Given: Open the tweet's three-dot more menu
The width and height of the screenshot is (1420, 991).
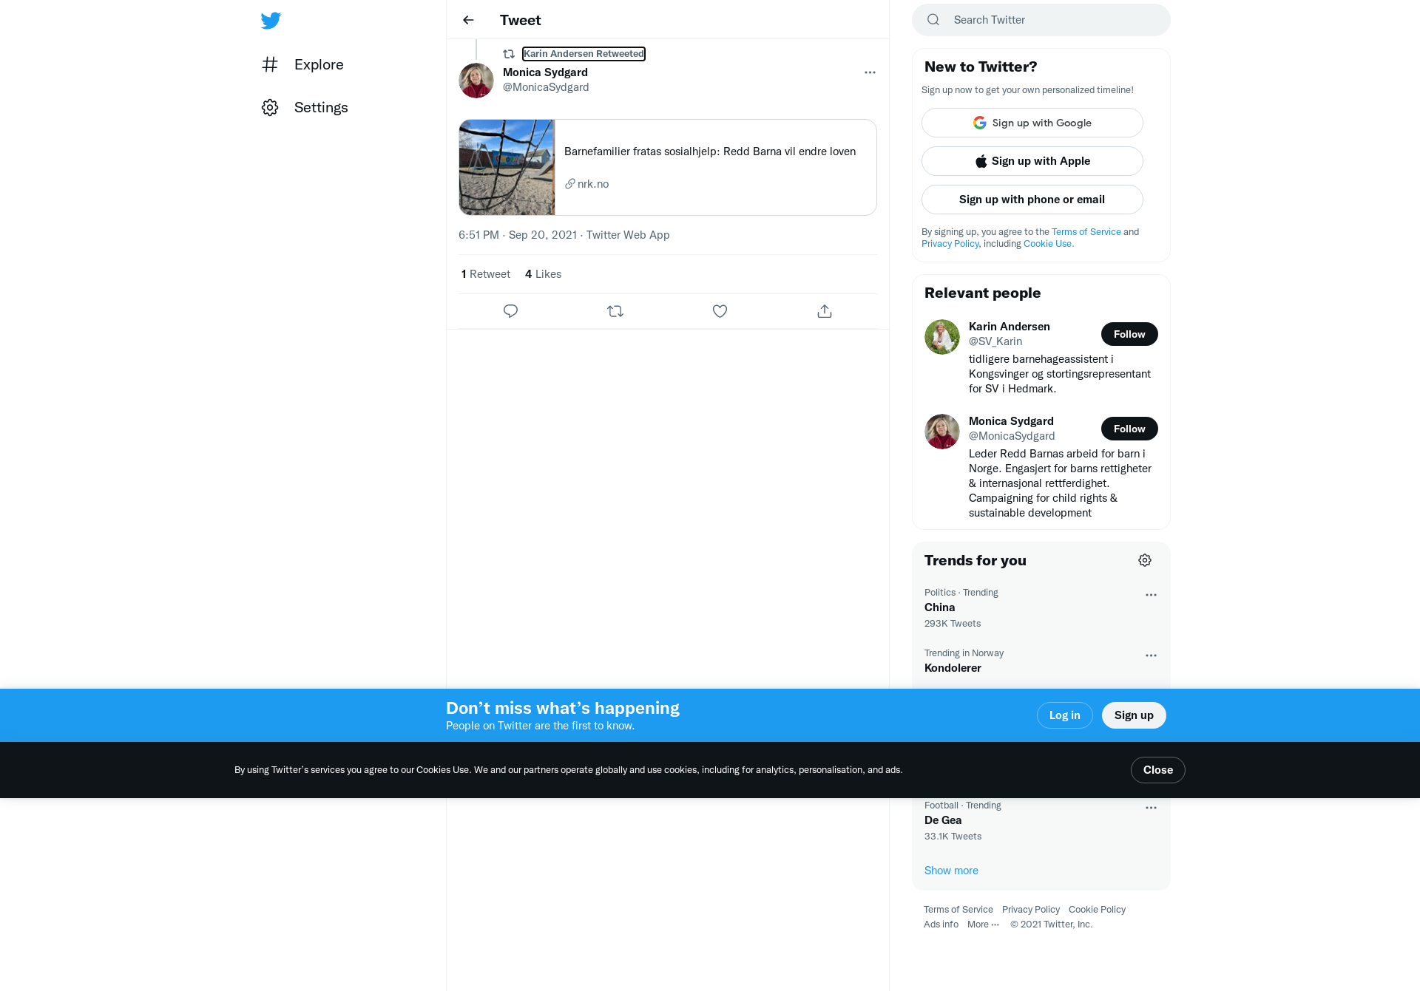Looking at the screenshot, I should click(870, 72).
